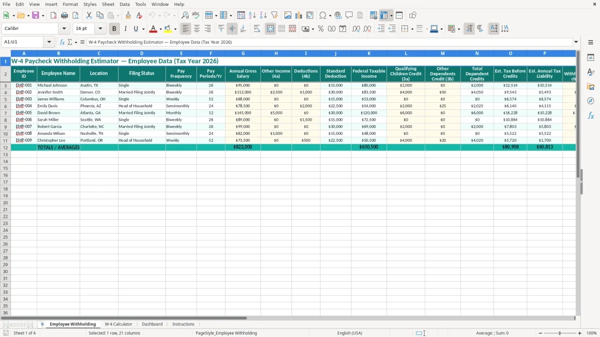Open the Tools menu

(140, 4)
